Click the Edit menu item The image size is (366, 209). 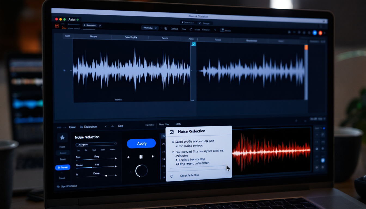point(72,127)
